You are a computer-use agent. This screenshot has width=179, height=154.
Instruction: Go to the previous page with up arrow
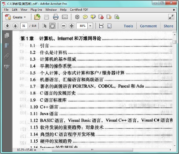[7, 26]
